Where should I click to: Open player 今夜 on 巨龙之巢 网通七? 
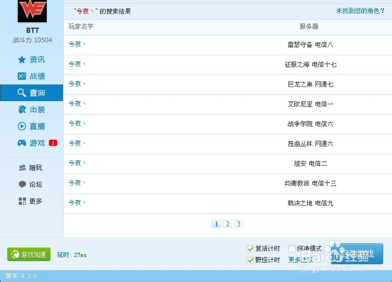[77, 84]
